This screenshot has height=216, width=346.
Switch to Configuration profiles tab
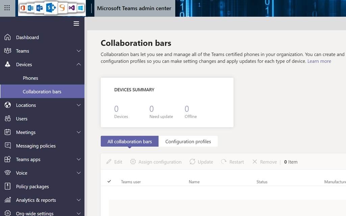(188, 141)
